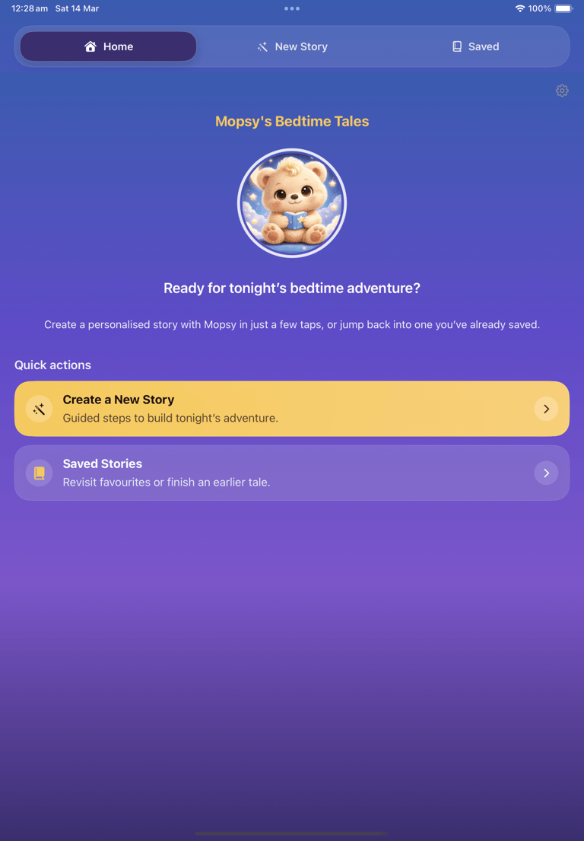Tap the home indicator bar at bottom

[292, 833]
